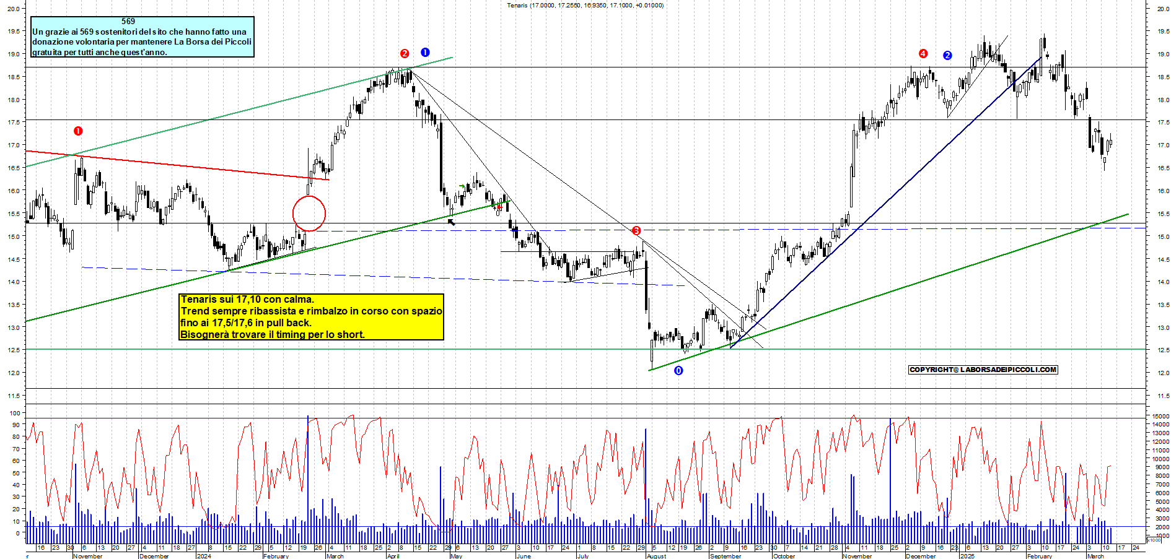Click the COPYRIGHT@ LABORSADEIPICCOLI.COM label

(983, 370)
